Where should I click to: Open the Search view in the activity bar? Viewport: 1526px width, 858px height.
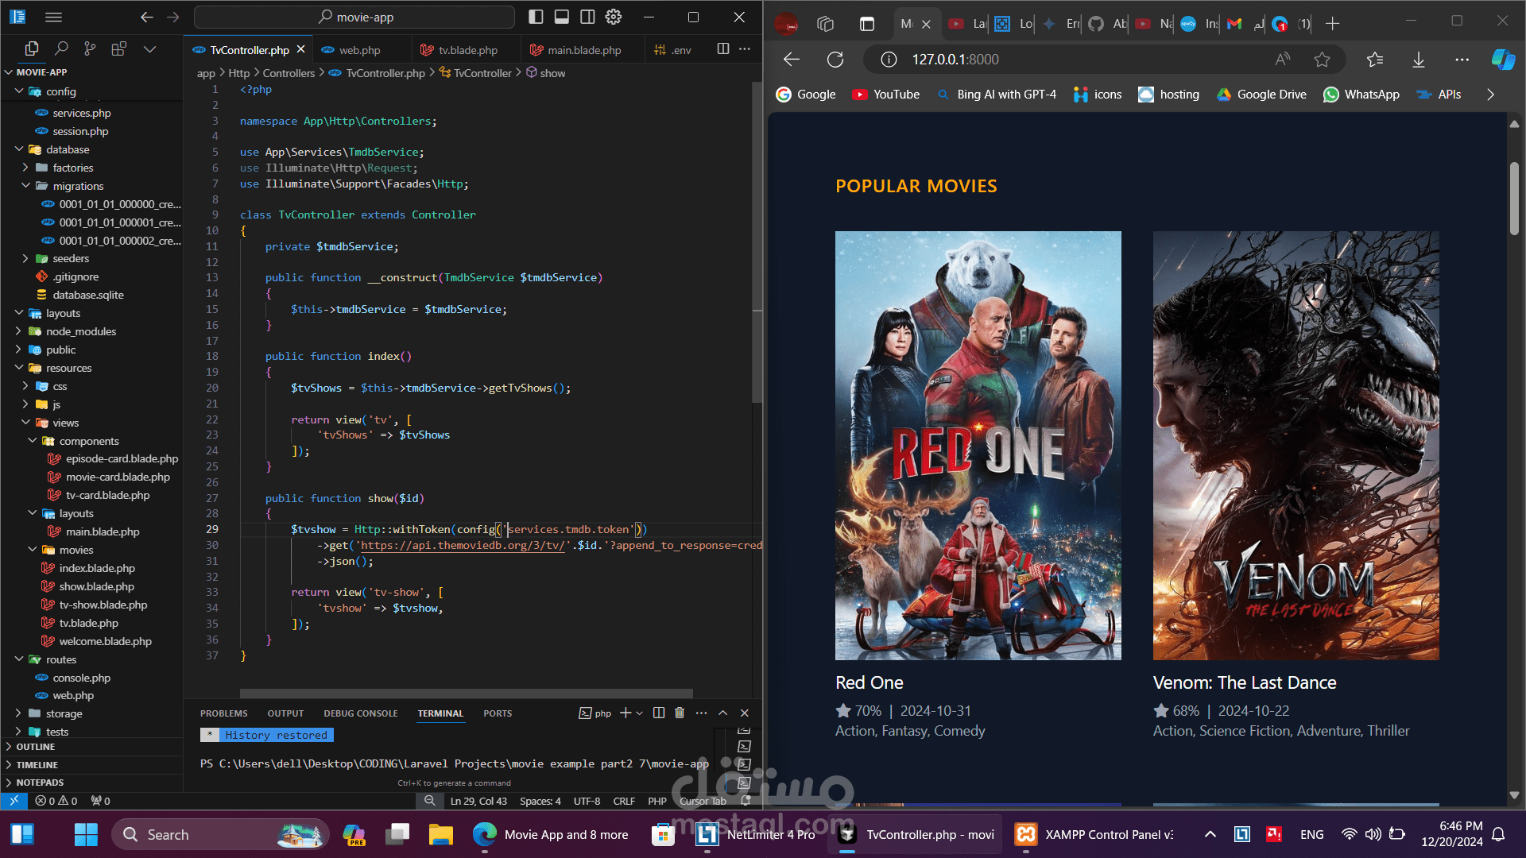61,49
